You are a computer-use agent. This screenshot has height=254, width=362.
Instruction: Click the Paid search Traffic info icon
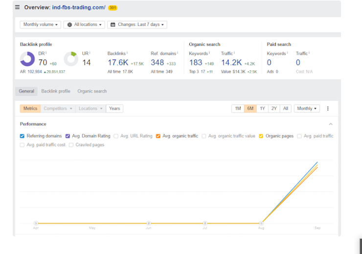pyautogui.click(x=309, y=53)
